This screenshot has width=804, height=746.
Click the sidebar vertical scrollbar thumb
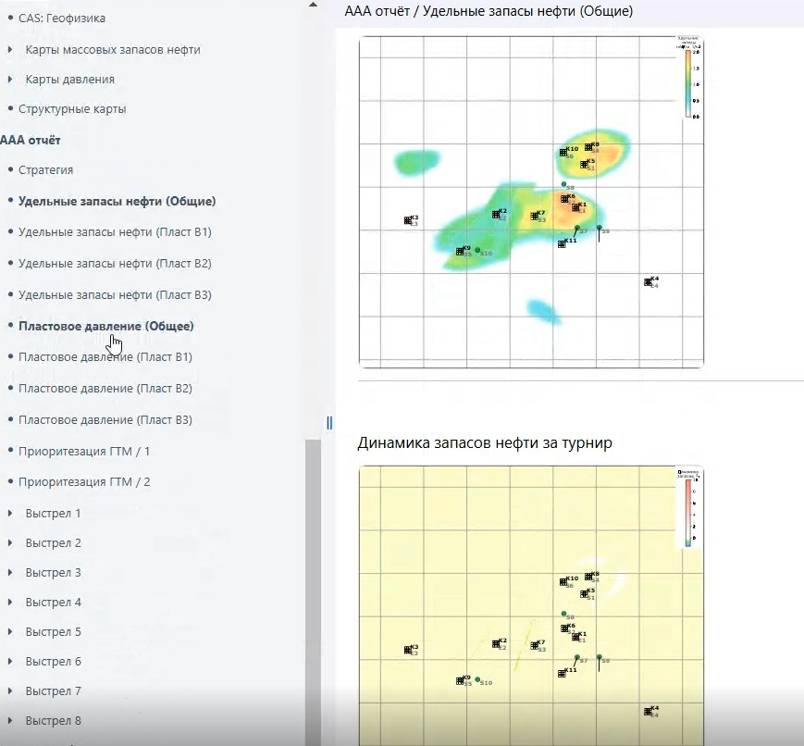(x=313, y=590)
